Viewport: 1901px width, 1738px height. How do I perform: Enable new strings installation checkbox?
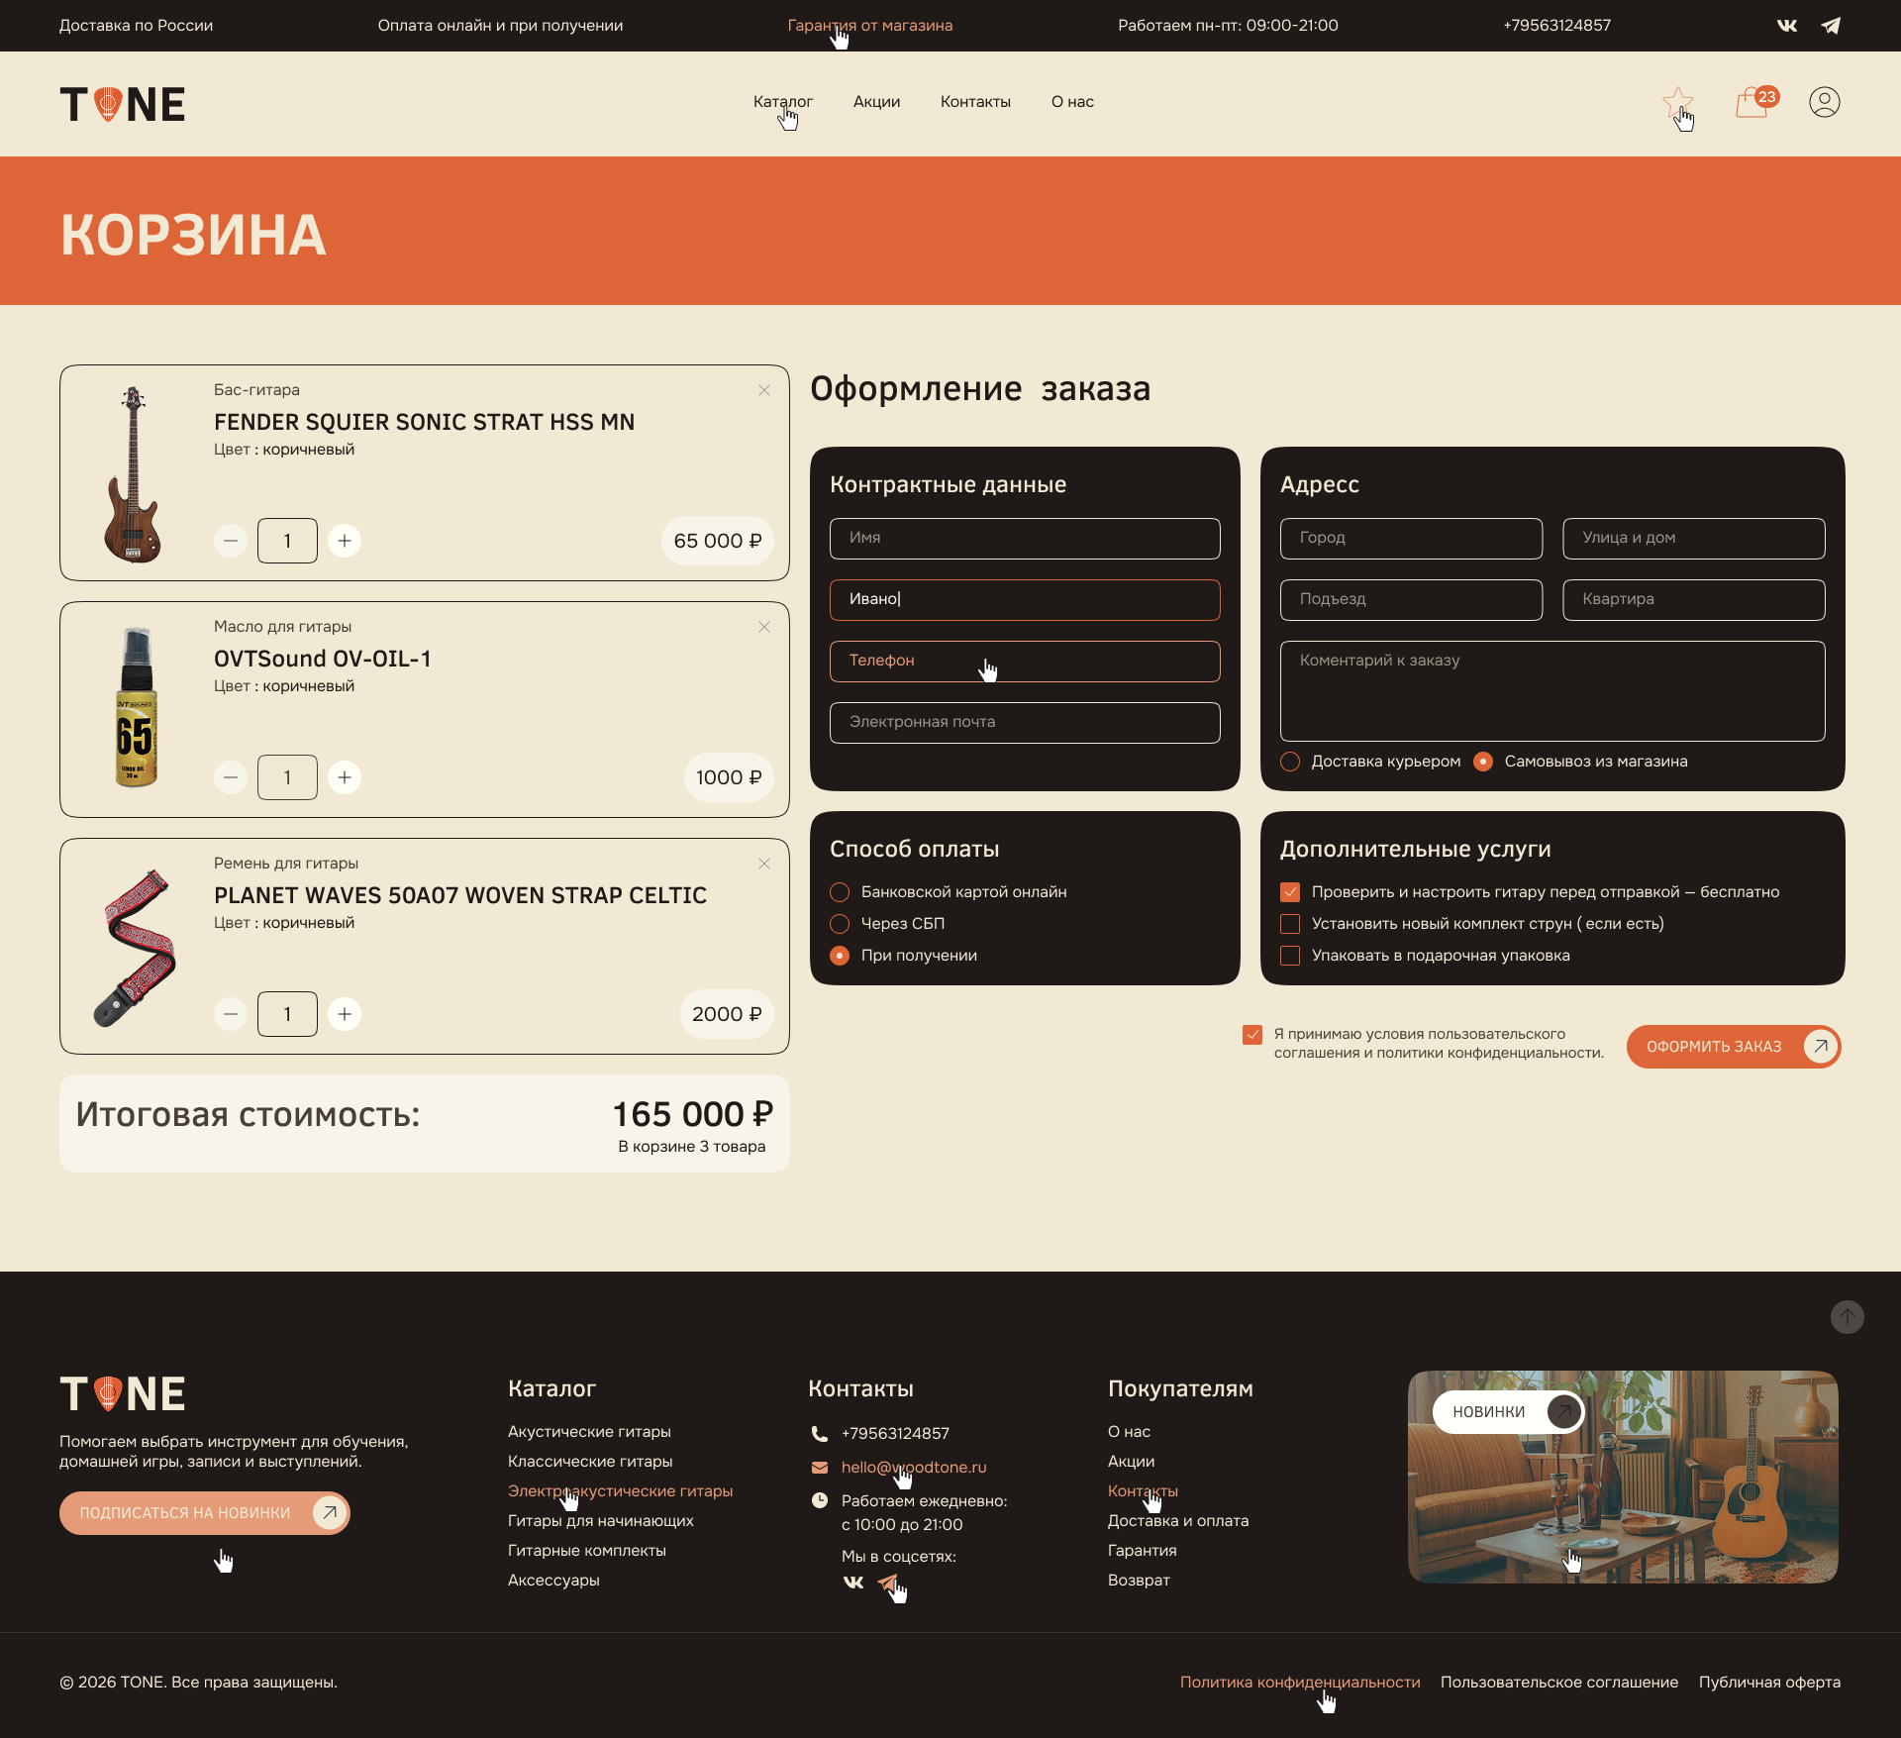click(1290, 924)
